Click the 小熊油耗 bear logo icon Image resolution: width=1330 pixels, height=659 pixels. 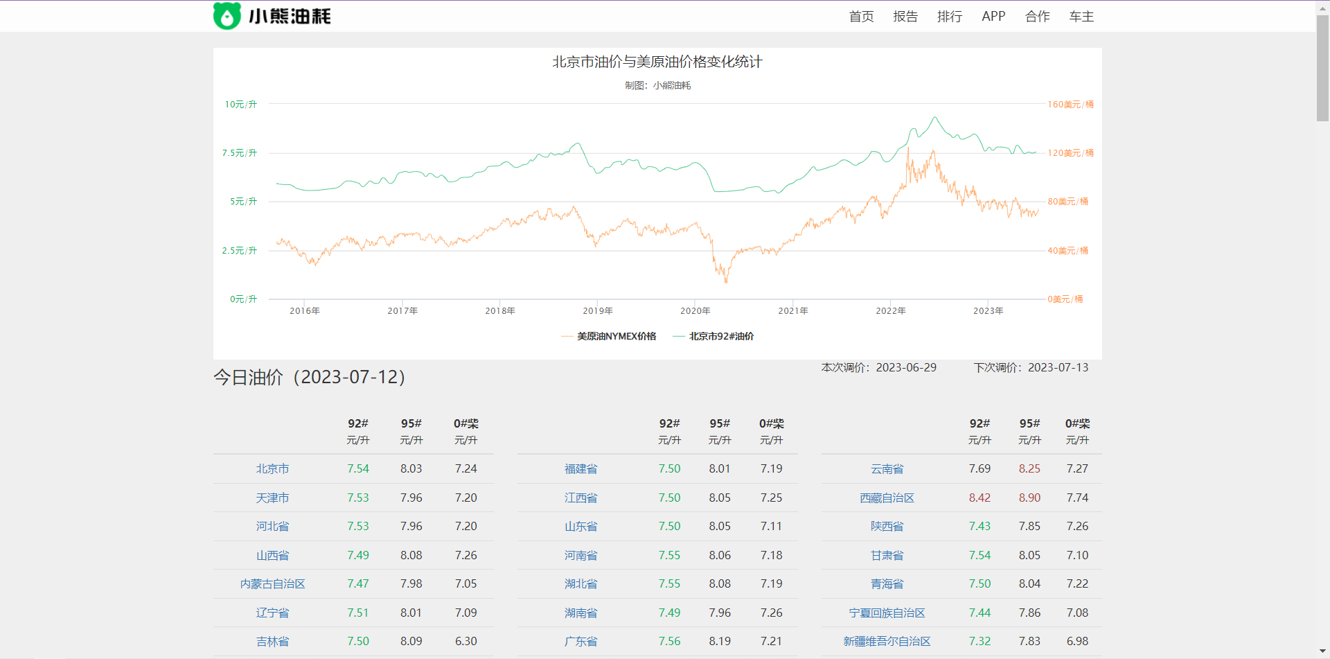point(227,16)
